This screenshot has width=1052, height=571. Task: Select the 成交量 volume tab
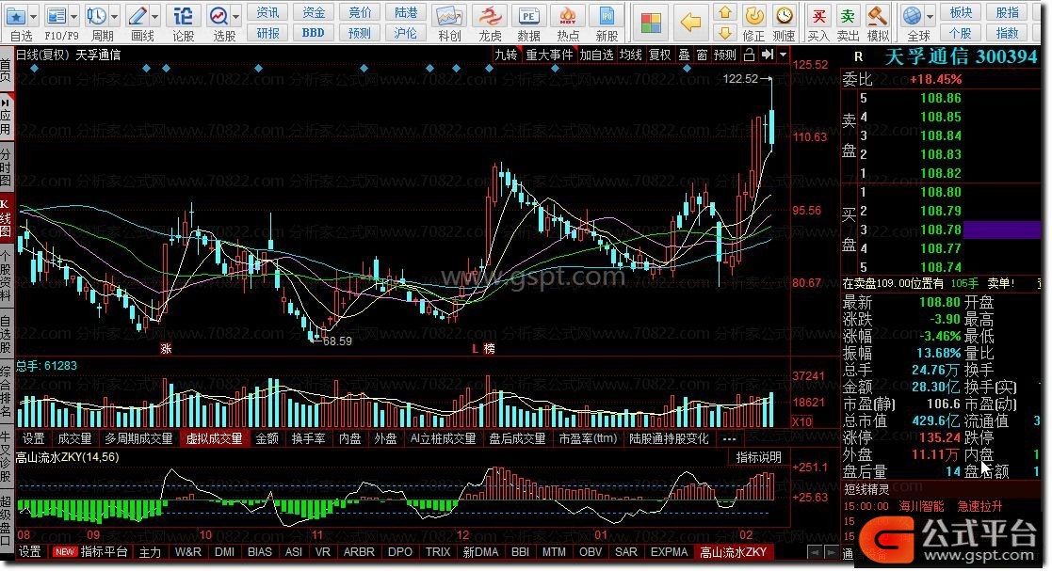(74, 438)
